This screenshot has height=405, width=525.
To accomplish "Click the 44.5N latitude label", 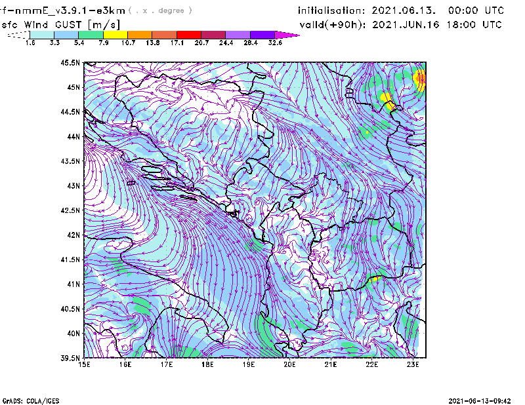I will click(x=70, y=111).
